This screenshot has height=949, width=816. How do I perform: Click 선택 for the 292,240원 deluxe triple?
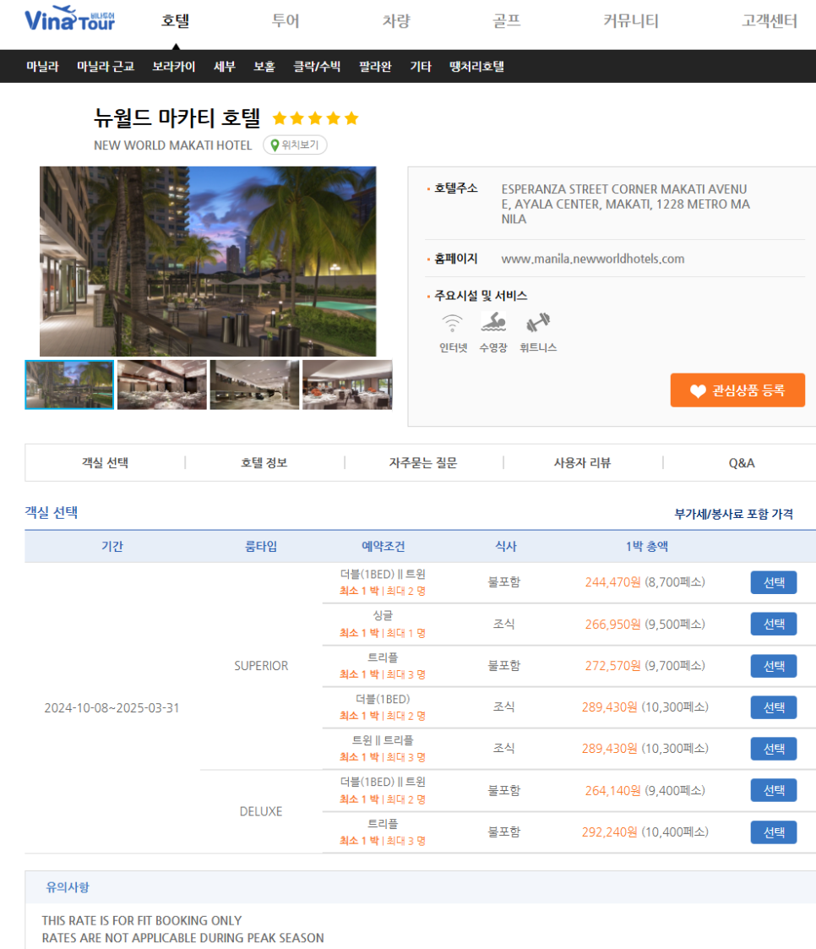(x=774, y=832)
